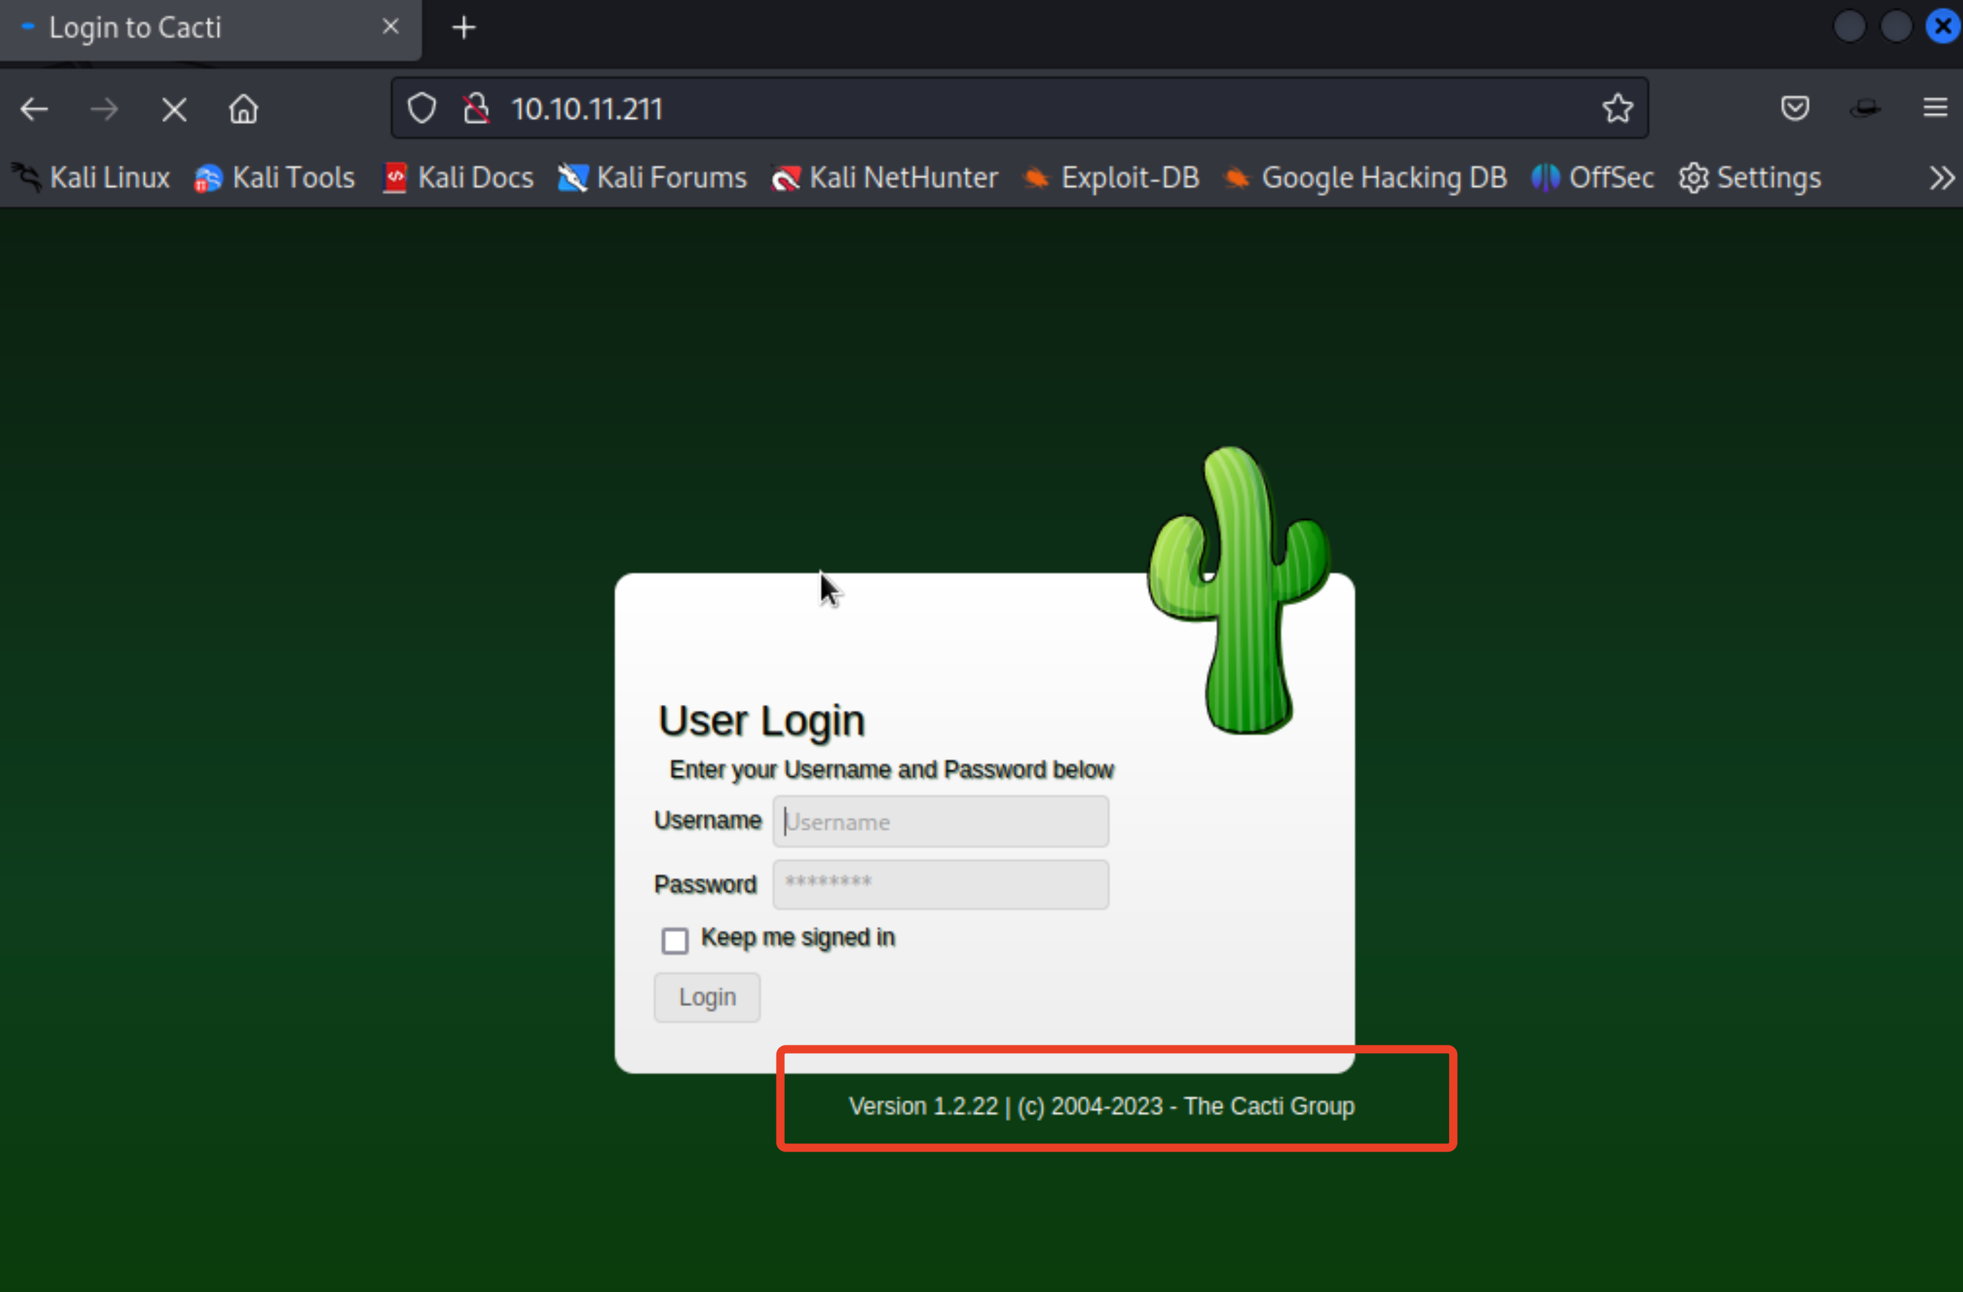Open the Save to Pocket icon
Screen dimensions: 1963x1292
(1795, 108)
